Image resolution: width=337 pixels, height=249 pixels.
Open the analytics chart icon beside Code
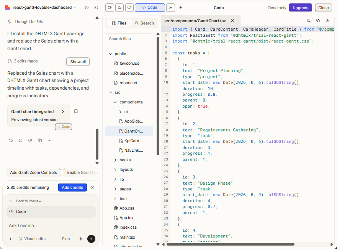click(x=170, y=8)
